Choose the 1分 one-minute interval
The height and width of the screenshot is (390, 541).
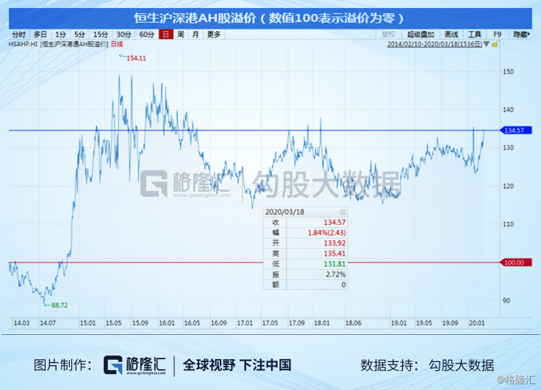click(x=60, y=35)
